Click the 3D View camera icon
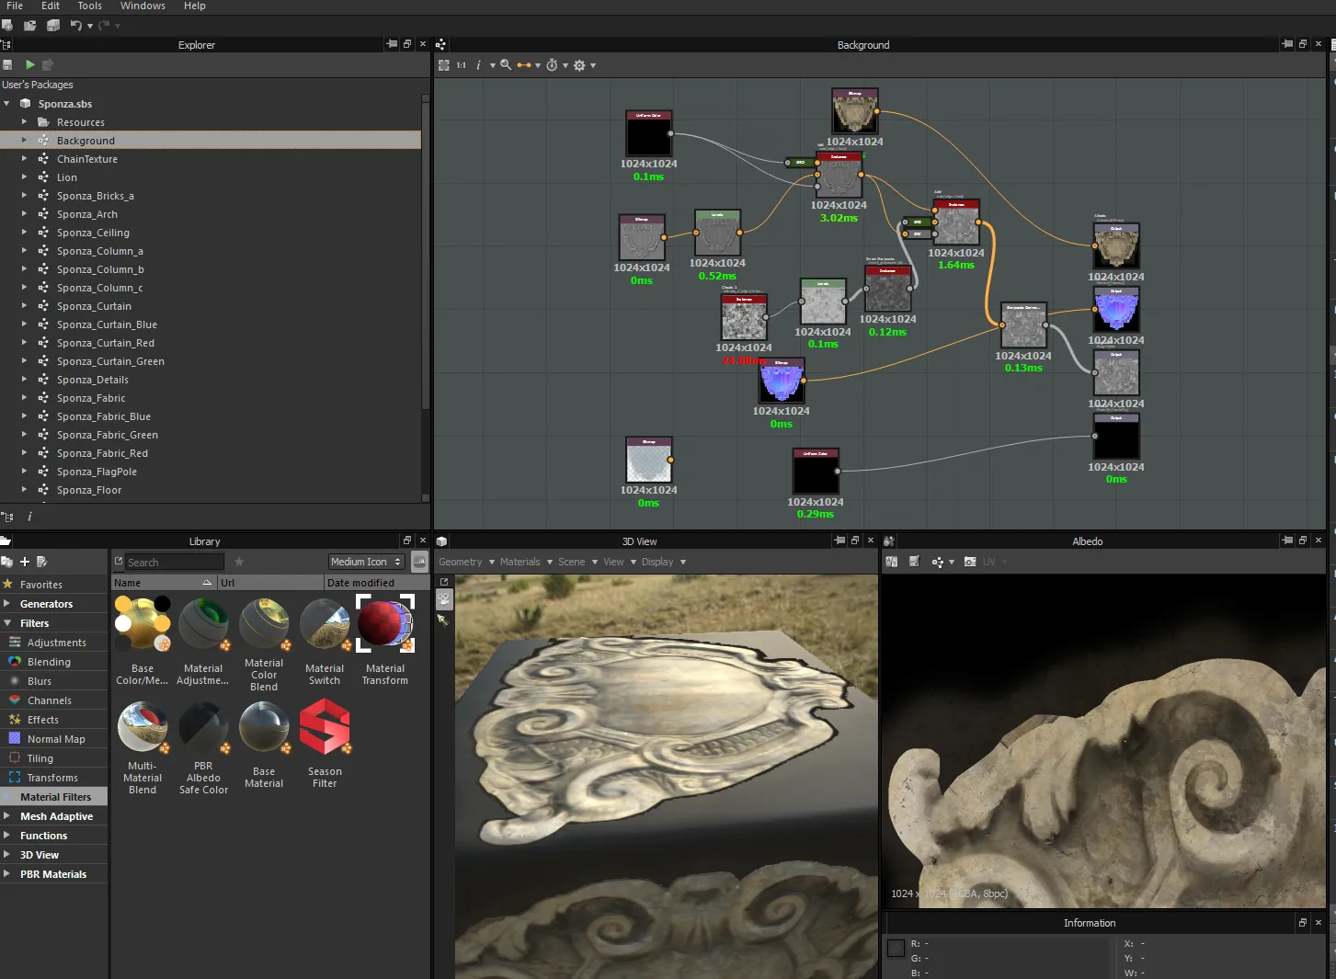The height and width of the screenshot is (979, 1336). [x=444, y=599]
